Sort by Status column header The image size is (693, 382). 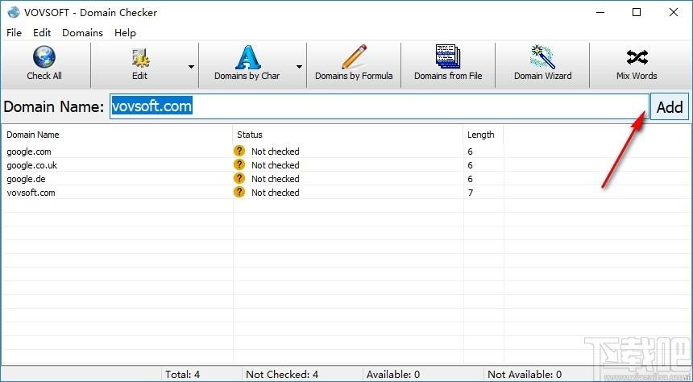pos(348,135)
